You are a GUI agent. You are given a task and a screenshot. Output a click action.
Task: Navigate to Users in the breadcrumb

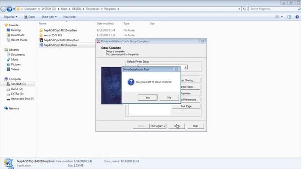(64, 9)
